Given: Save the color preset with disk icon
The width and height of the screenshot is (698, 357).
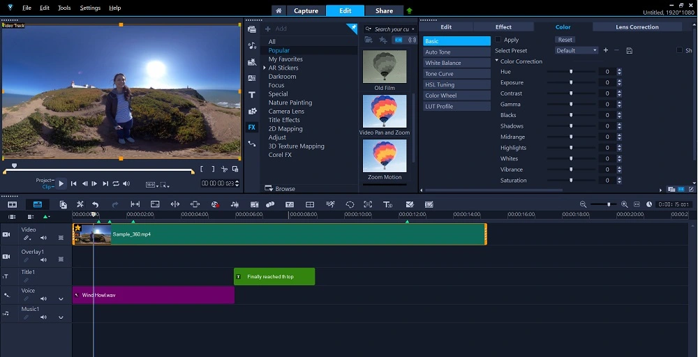Looking at the screenshot, I should point(629,50).
